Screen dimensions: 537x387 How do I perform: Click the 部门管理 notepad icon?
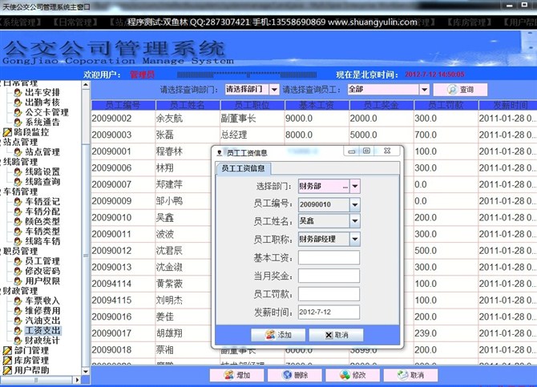7,350
